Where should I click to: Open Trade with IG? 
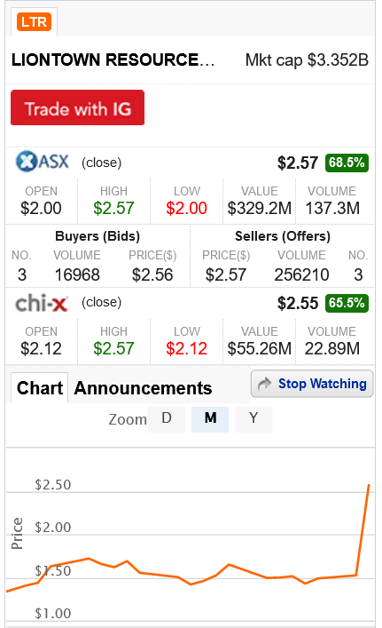click(x=77, y=107)
